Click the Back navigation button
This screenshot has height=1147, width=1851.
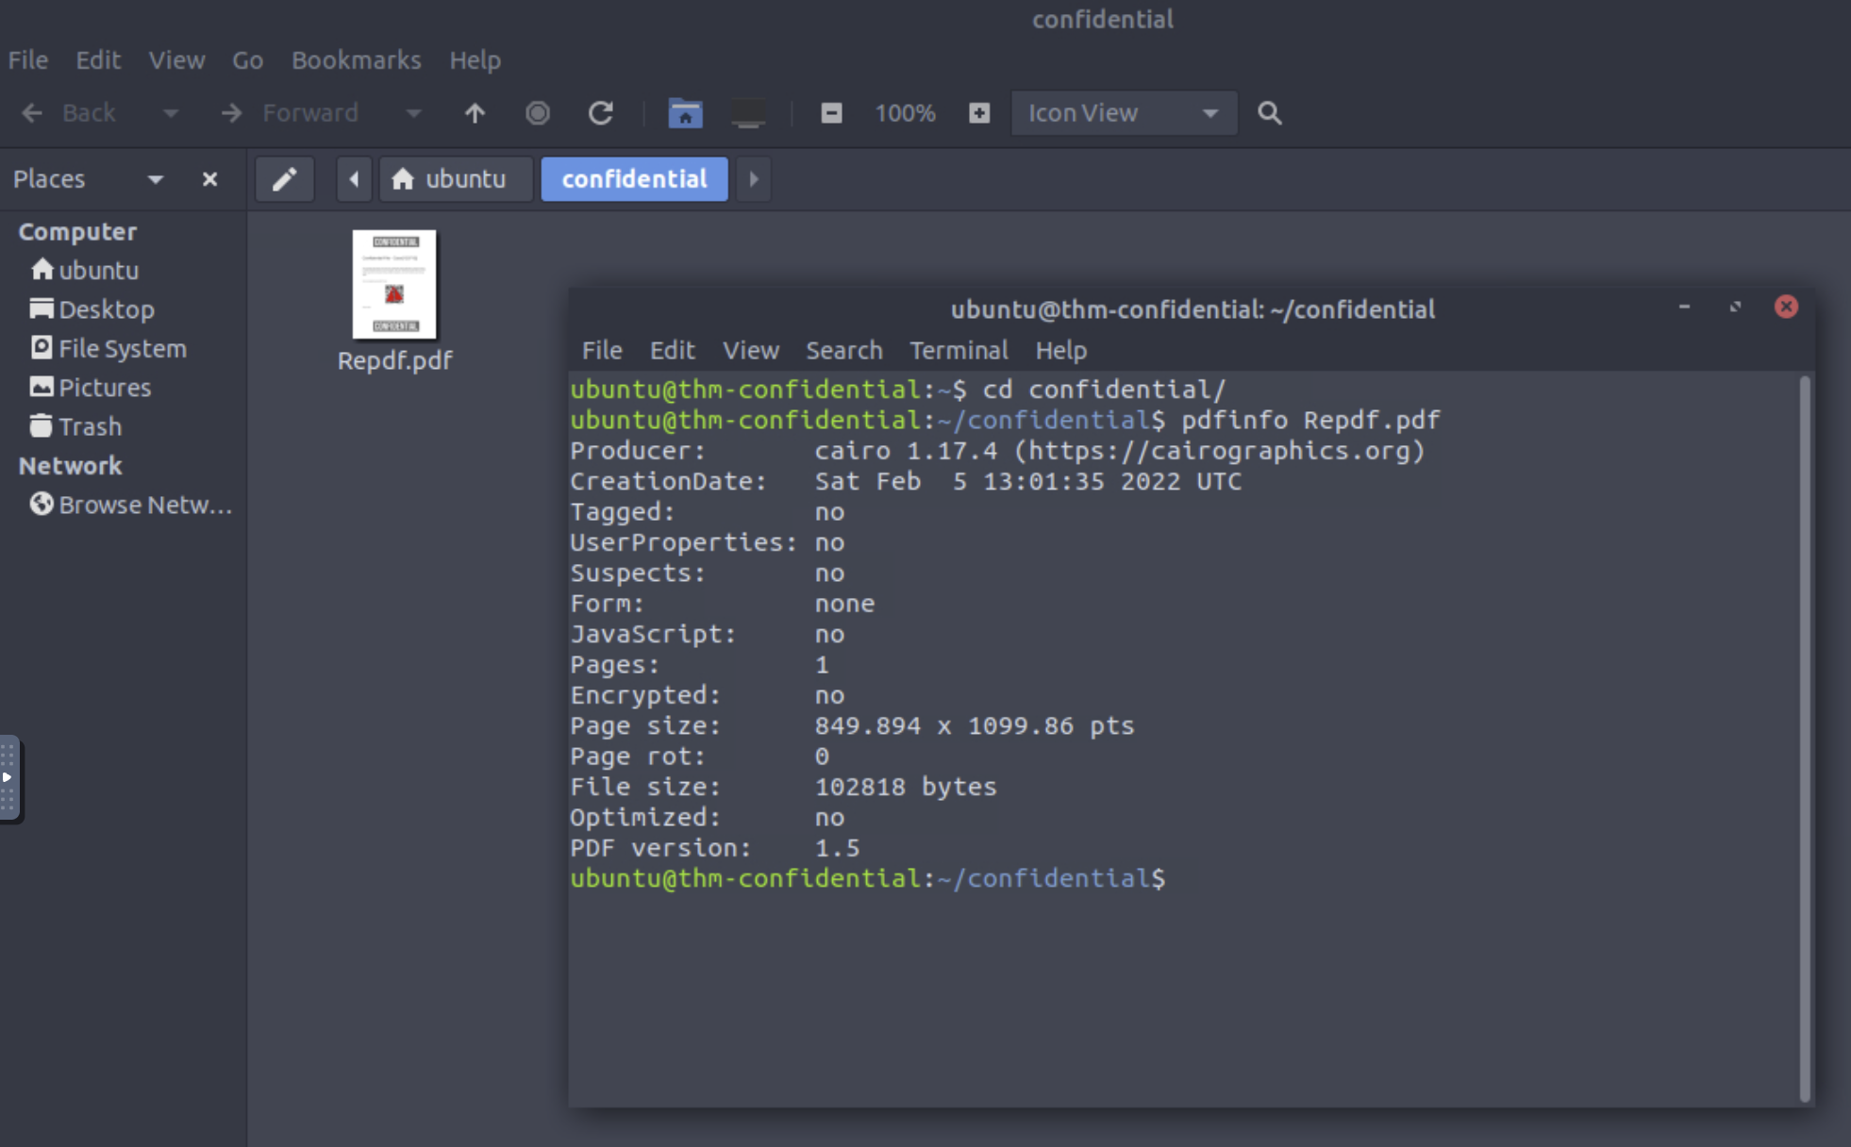[68, 113]
